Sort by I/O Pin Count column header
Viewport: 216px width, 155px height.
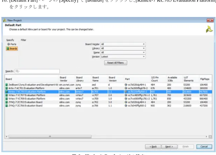click(158, 79)
